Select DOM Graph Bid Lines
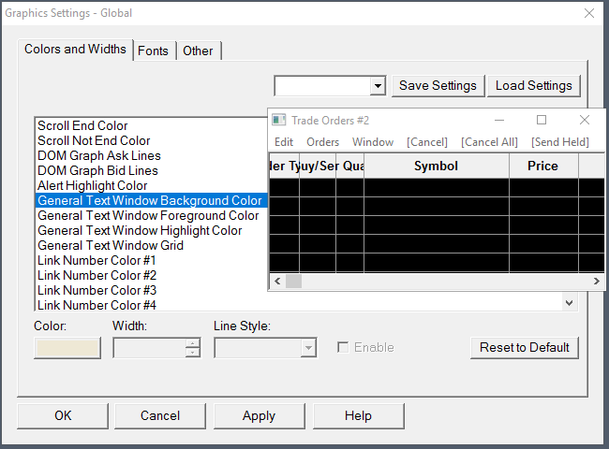This screenshot has width=609, height=449. (152, 170)
